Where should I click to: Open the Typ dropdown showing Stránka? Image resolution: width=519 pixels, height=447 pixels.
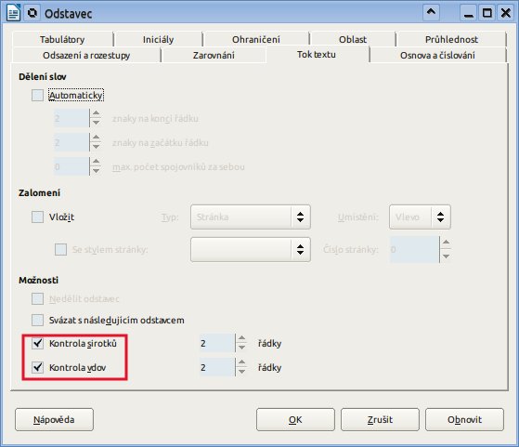(x=251, y=217)
